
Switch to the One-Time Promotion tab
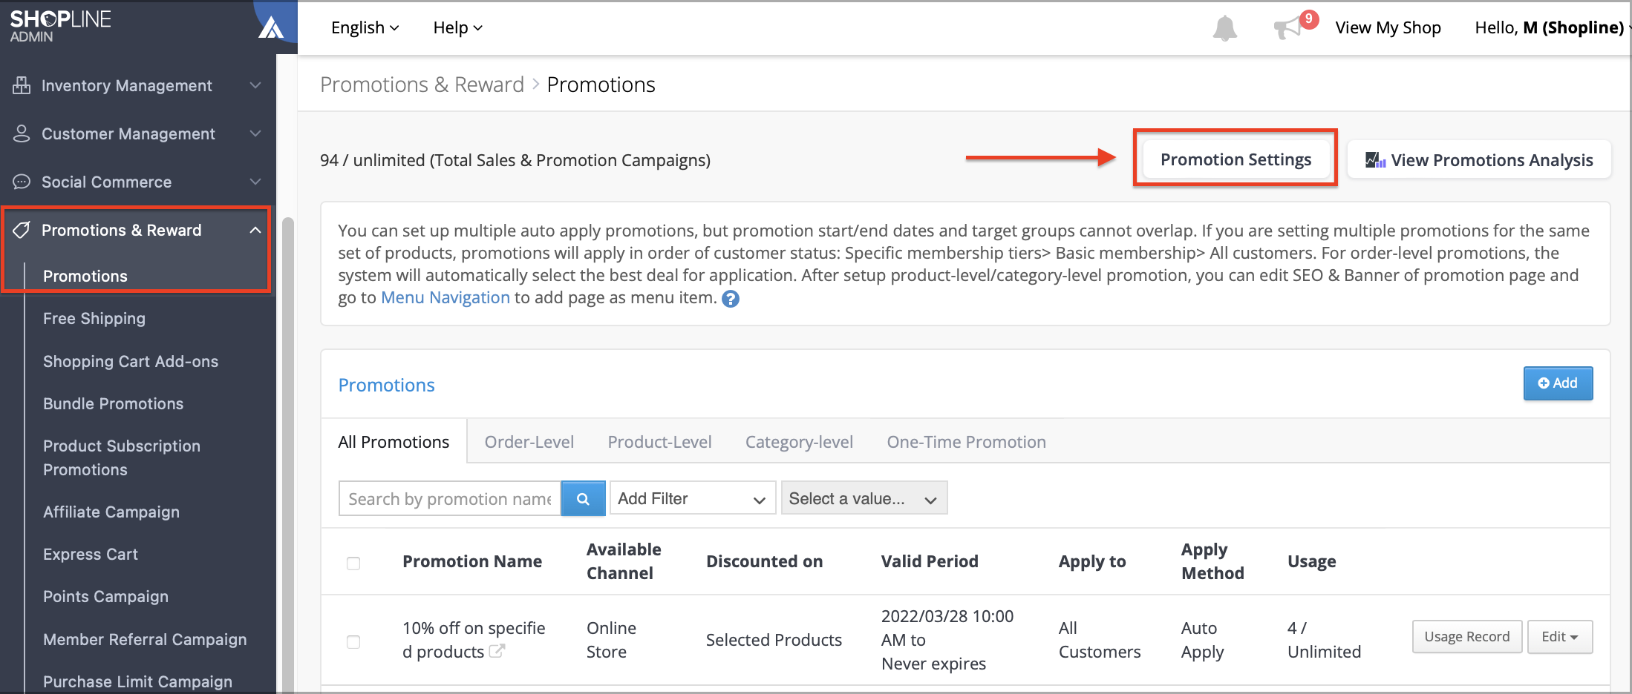point(966,442)
